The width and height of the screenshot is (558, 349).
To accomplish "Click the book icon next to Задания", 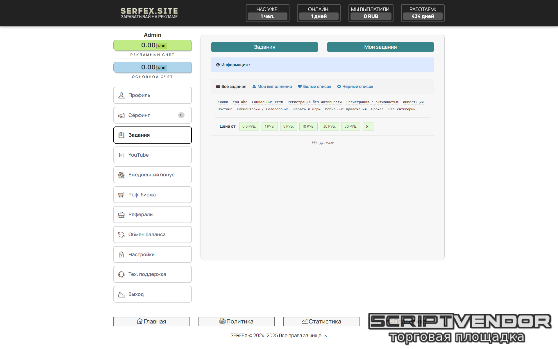I will 121,135.
